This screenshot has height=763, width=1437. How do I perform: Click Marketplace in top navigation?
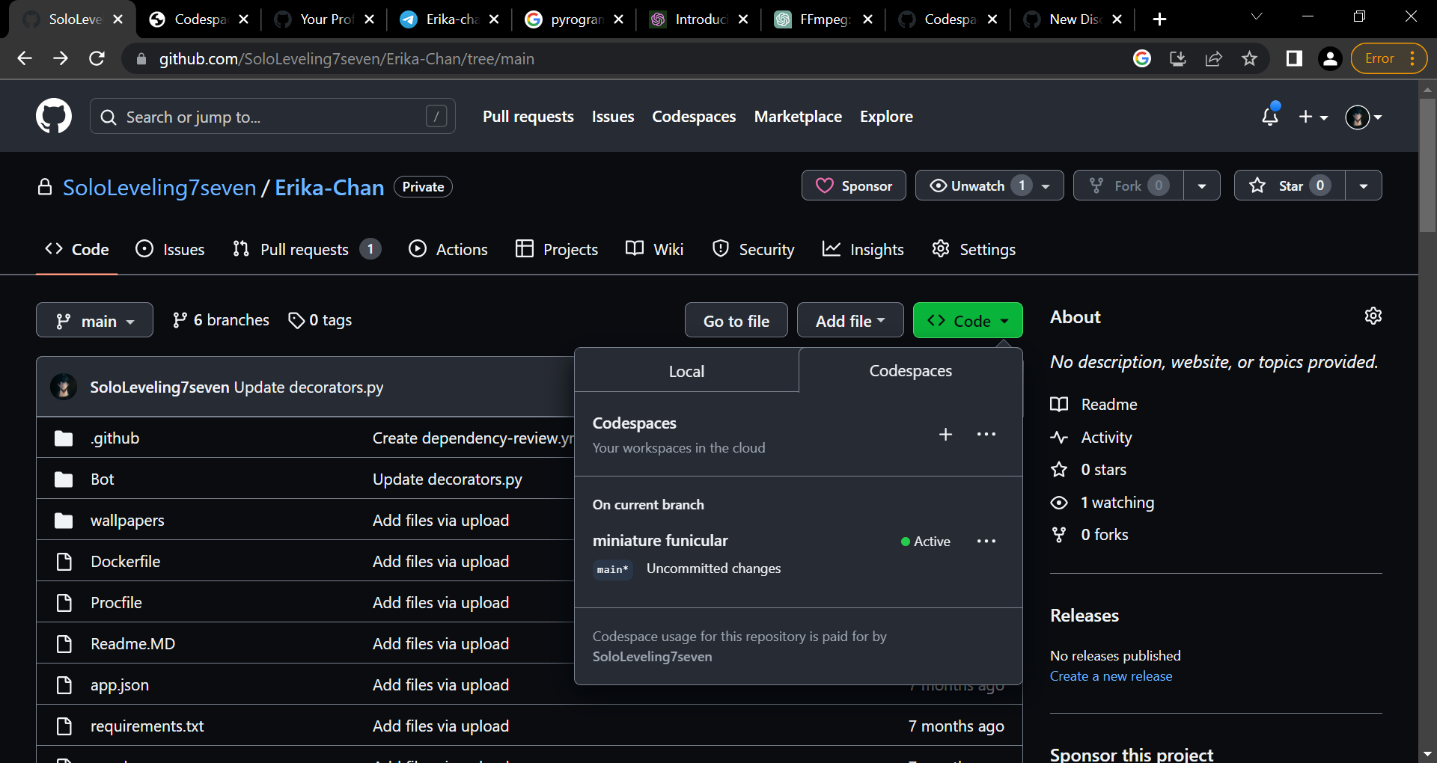[798, 117]
